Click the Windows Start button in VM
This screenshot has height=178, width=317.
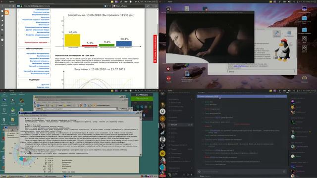[x=3, y=177]
